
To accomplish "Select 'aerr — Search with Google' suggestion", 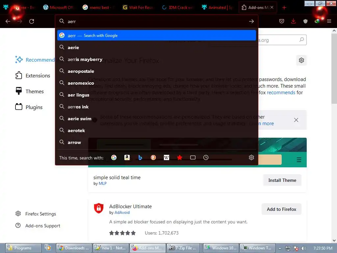I will pyautogui.click(x=156, y=35).
